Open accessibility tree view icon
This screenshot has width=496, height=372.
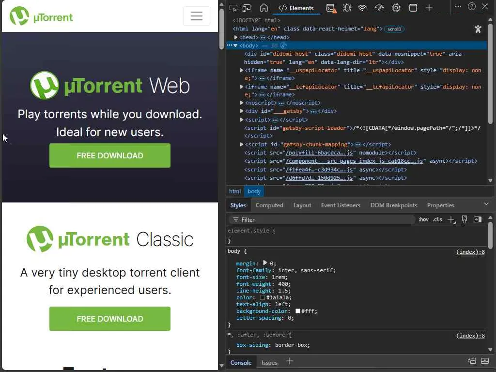point(478,29)
